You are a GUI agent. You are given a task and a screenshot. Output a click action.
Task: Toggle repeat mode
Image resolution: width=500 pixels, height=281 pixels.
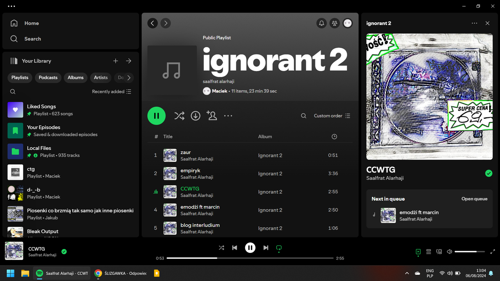(279, 247)
